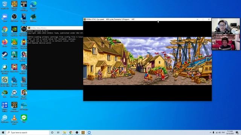Open the volume tray icon
The width and height of the screenshot is (241, 135).
pyautogui.click(x=220, y=132)
